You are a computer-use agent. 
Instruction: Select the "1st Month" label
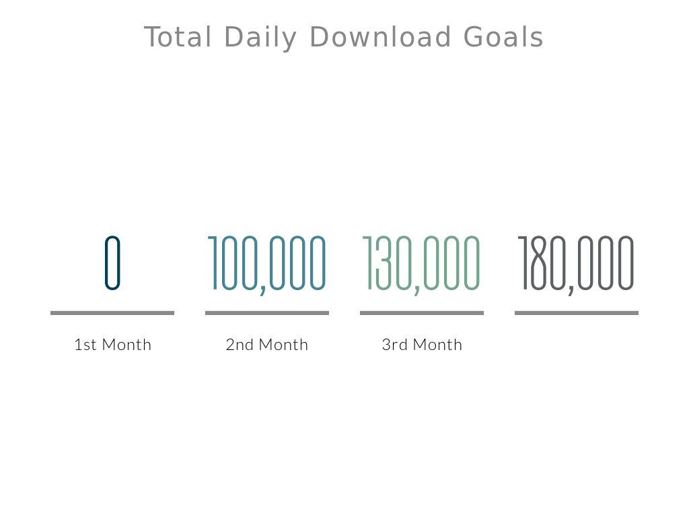[x=112, y=345]
